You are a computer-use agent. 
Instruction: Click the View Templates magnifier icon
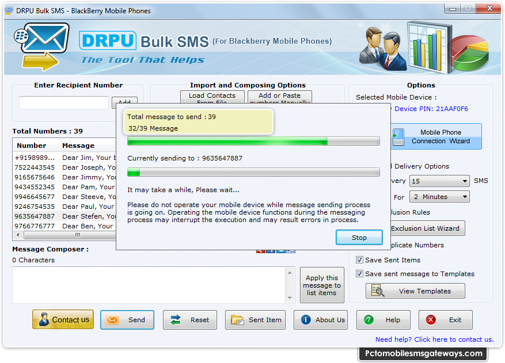pyautogui.click(x=378, y=291)
